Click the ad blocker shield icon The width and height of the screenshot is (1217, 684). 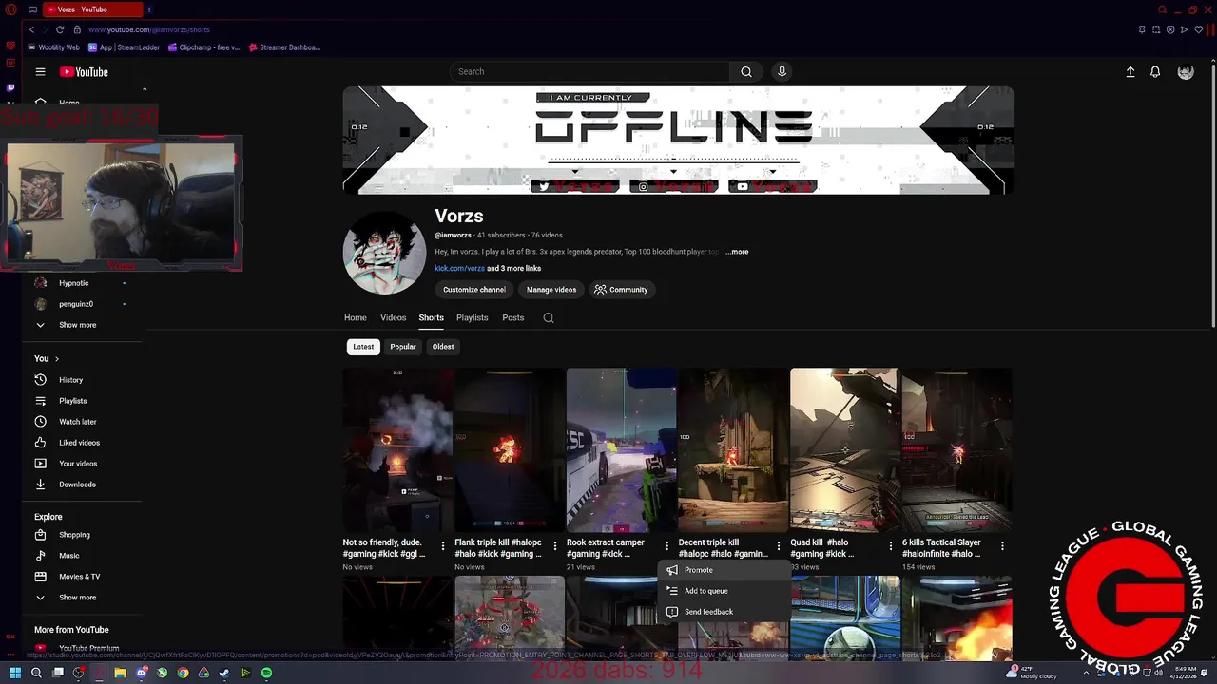pyautogui.click(x=1170, y=29)
